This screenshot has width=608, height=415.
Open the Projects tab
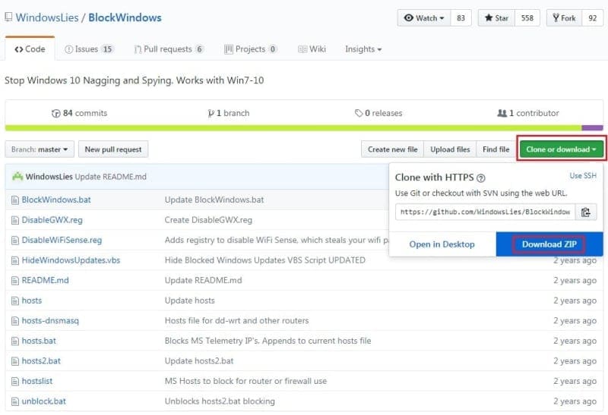251,49
